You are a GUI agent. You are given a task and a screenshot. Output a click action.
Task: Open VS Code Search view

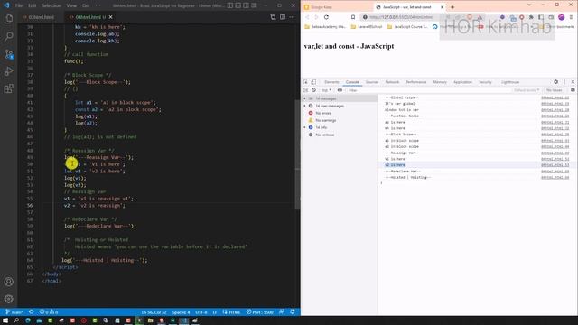tap(8, 36)
